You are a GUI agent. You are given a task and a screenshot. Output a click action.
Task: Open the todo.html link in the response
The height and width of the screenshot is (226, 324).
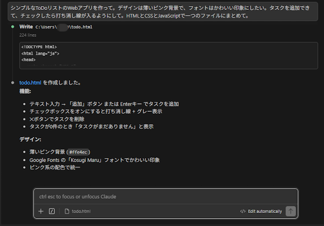30,83
